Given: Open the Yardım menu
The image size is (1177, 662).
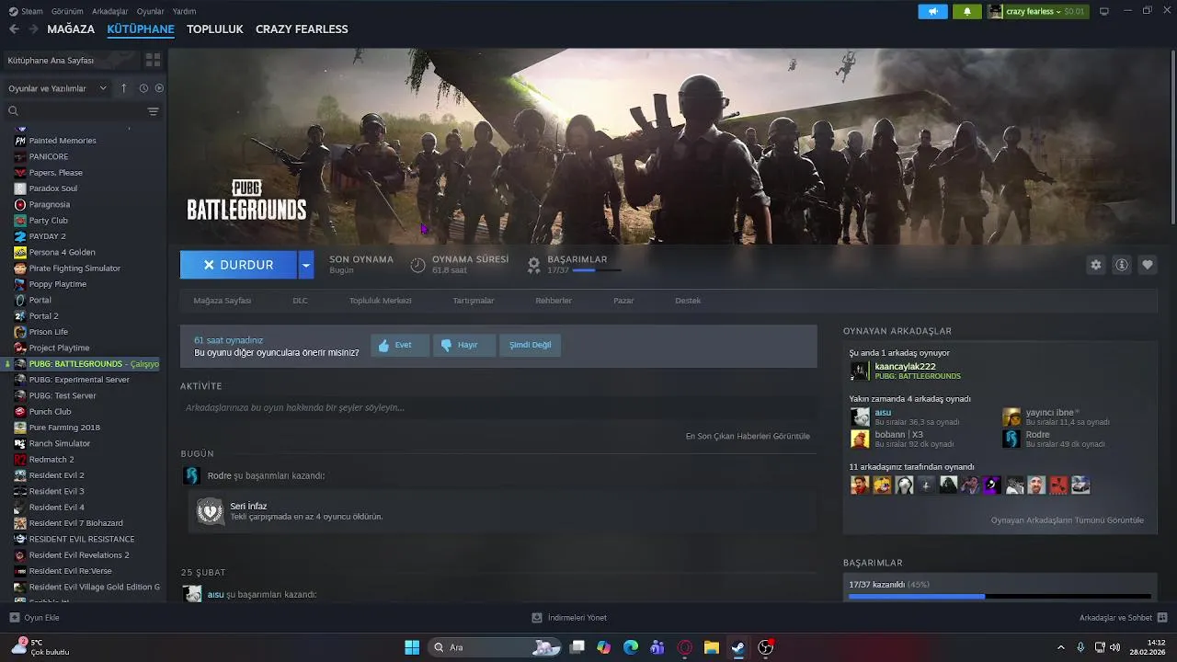Looking at the screenshot, I should tap(185, 11).
